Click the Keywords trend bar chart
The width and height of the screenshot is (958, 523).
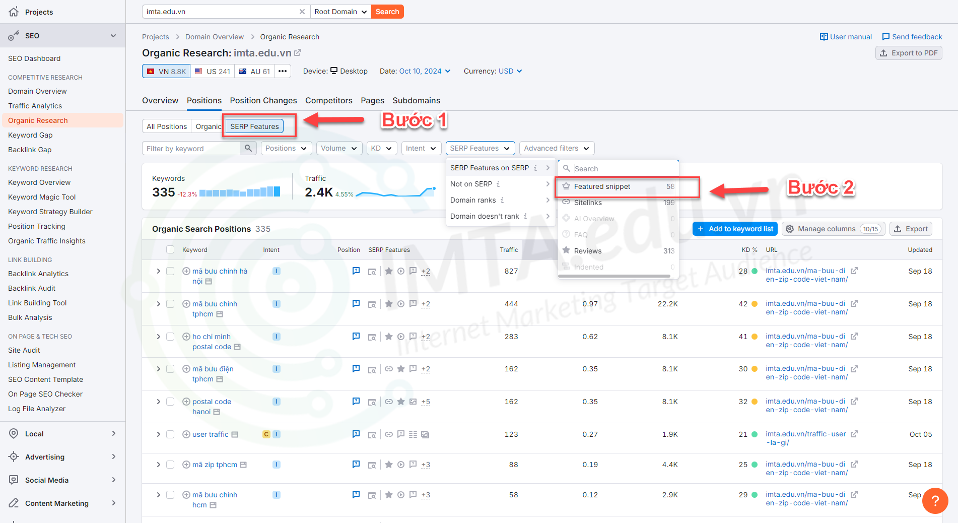[x=240, y=191]
